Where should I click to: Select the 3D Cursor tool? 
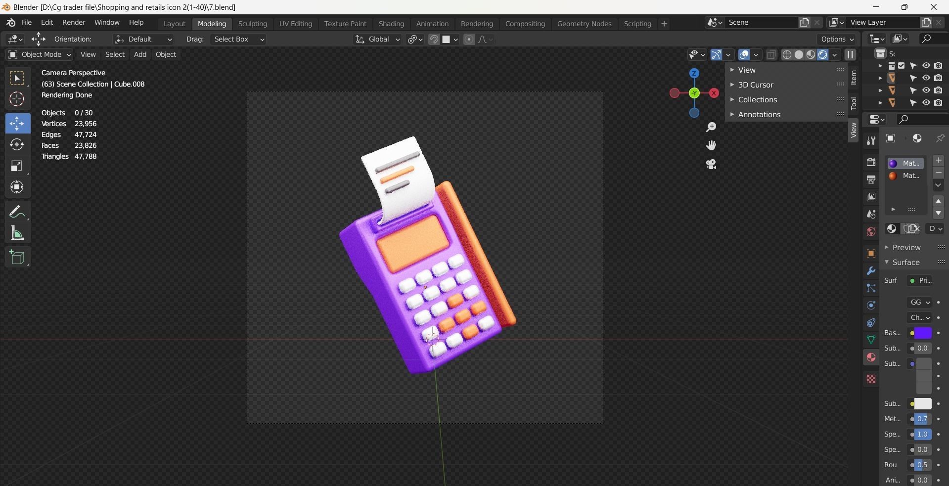(17, 99)
